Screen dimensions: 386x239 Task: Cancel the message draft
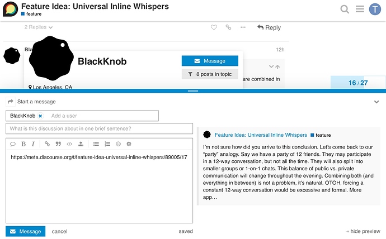pos(59,231)
